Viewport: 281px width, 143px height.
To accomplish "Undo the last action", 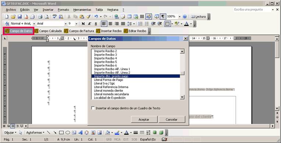I will point(96,17).
